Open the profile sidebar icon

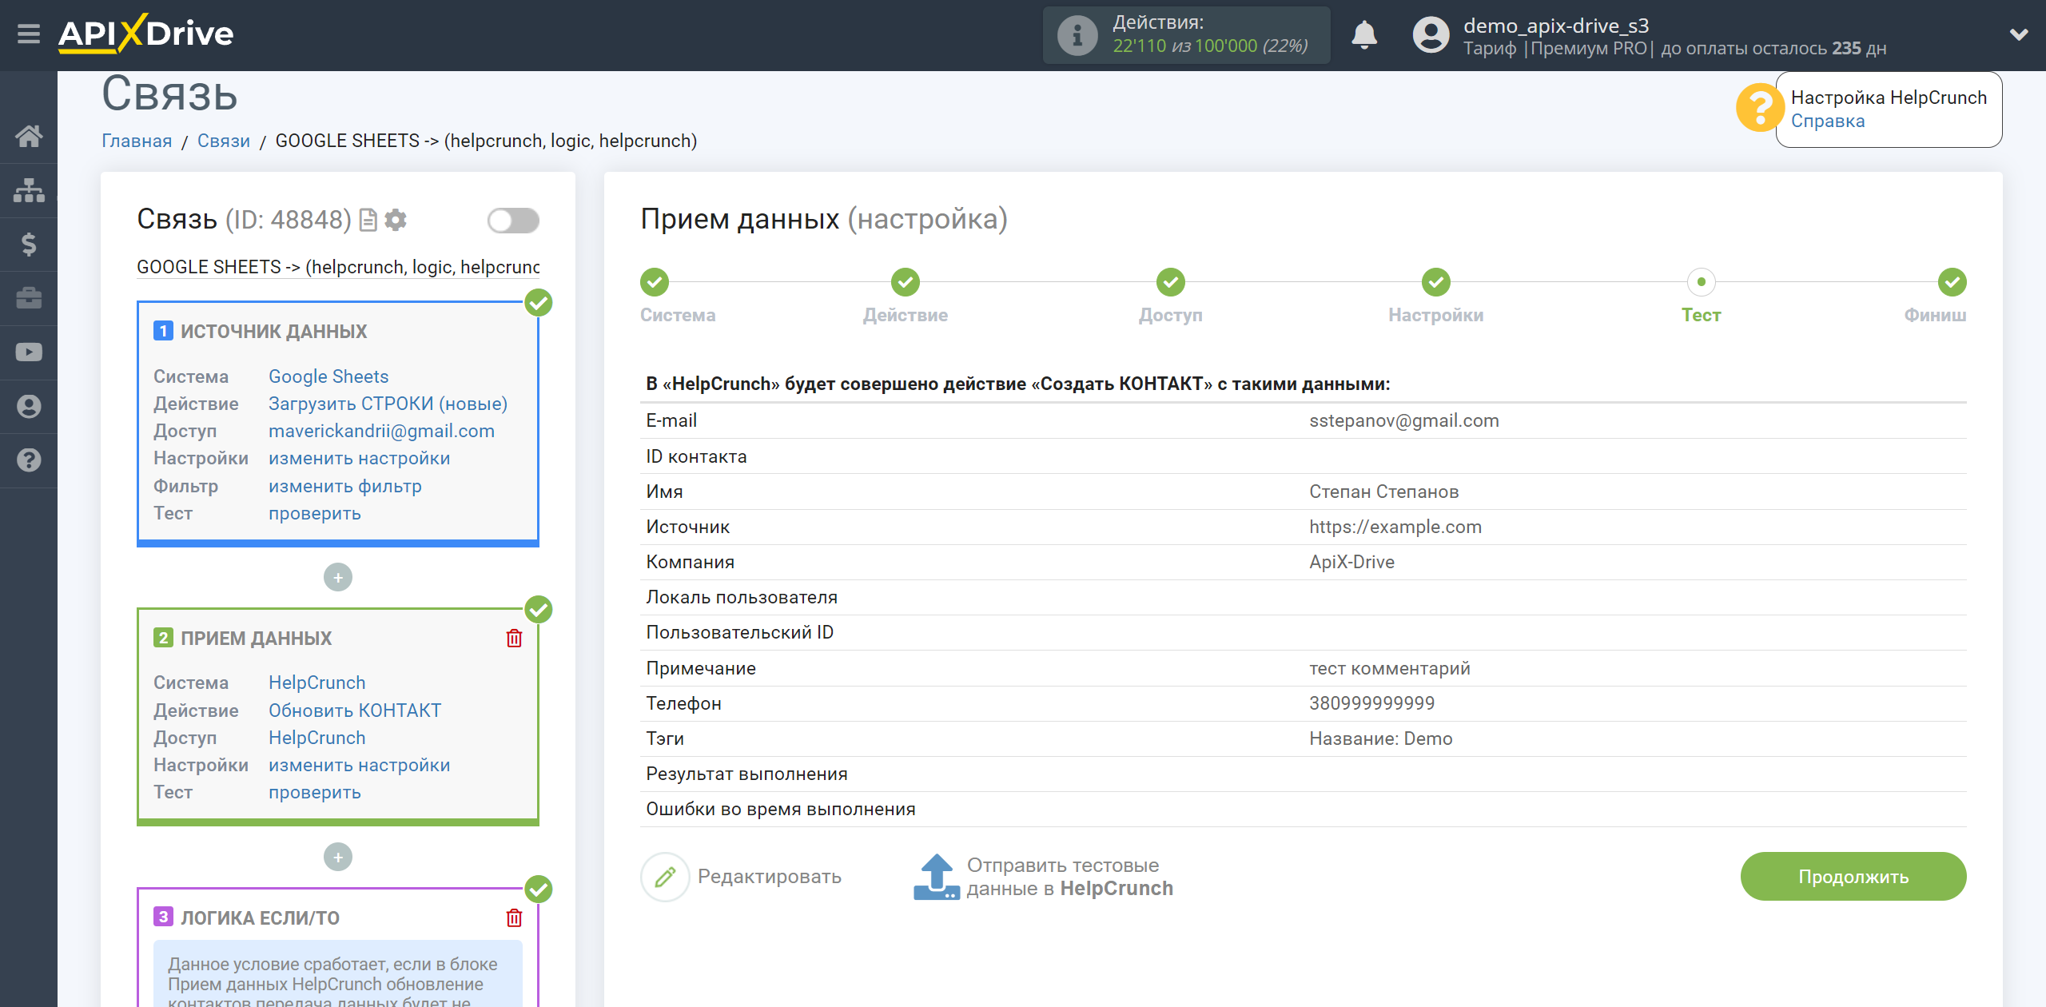coord(29,406)
